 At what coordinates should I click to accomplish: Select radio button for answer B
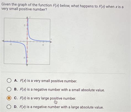click(9, 89)
